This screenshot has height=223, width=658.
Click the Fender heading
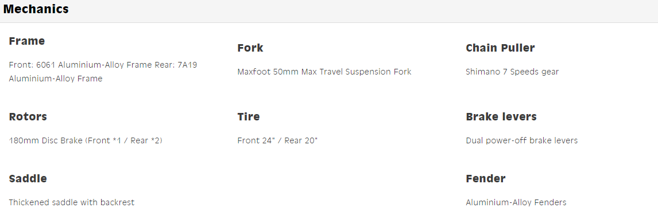click(486, 178)
